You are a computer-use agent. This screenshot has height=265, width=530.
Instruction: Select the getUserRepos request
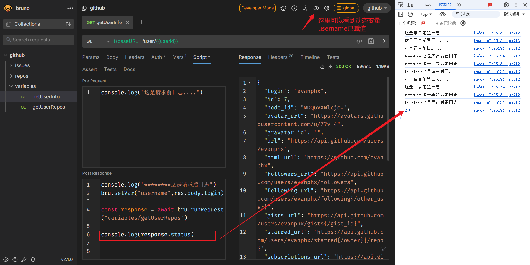48,107
